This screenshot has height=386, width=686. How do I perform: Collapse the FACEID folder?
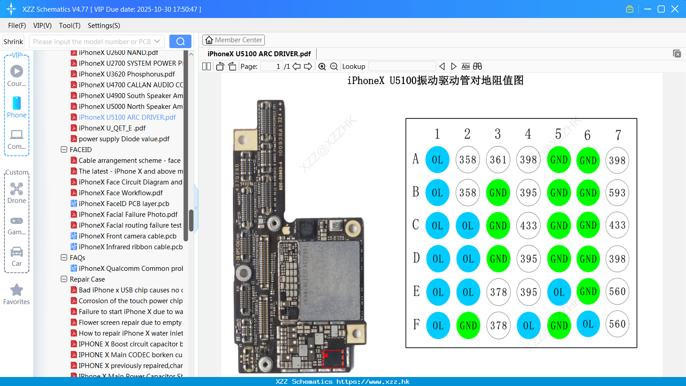(x=64, y=149)
